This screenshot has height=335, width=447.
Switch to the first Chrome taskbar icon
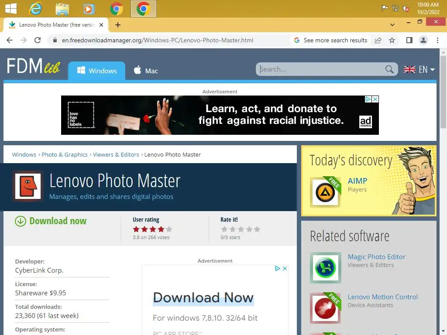pos(116,9)
